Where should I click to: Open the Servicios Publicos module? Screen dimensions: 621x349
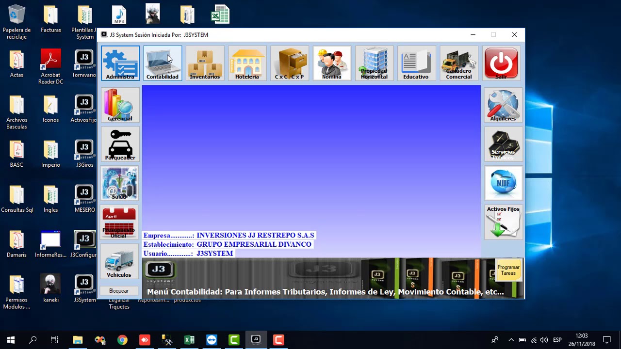pyautogui.click(x=504, y=144)
